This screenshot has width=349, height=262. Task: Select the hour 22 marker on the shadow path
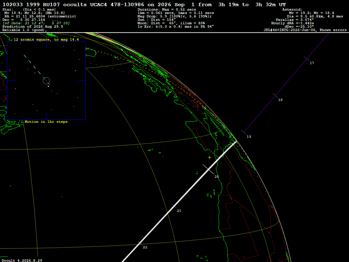(140, 243)
